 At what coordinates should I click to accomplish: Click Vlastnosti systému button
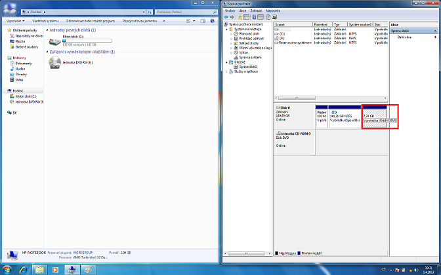pyautogui.click(x=46, y=21)
